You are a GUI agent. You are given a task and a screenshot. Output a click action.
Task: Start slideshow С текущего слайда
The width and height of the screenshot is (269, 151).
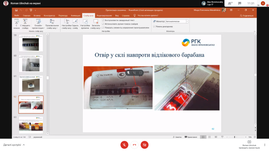pyautogui.click(x=25, y=24)
